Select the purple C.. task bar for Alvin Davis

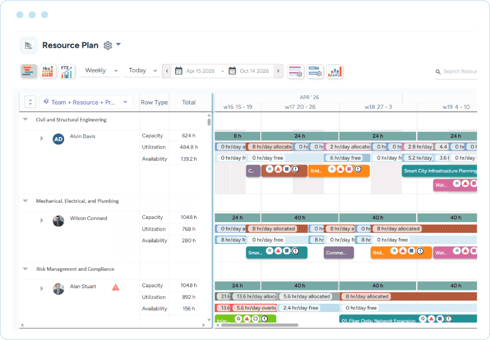point(253,171)
